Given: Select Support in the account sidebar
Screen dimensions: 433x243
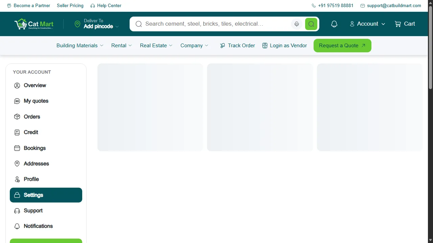Looking at the screenshot, I should point(46,211).
